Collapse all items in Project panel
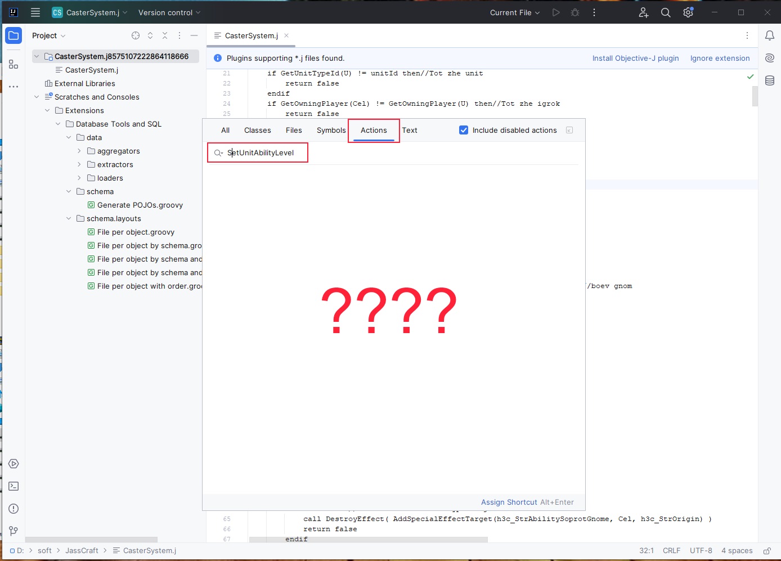 [x=165, y=35]
